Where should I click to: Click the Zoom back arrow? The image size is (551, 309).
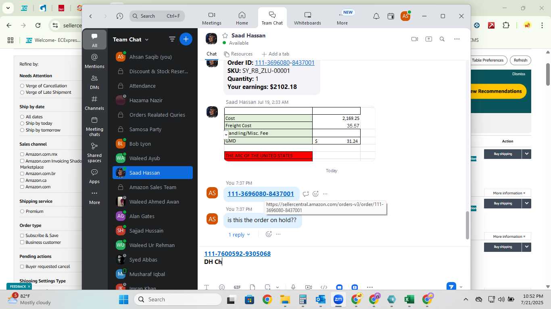(91, 16)
